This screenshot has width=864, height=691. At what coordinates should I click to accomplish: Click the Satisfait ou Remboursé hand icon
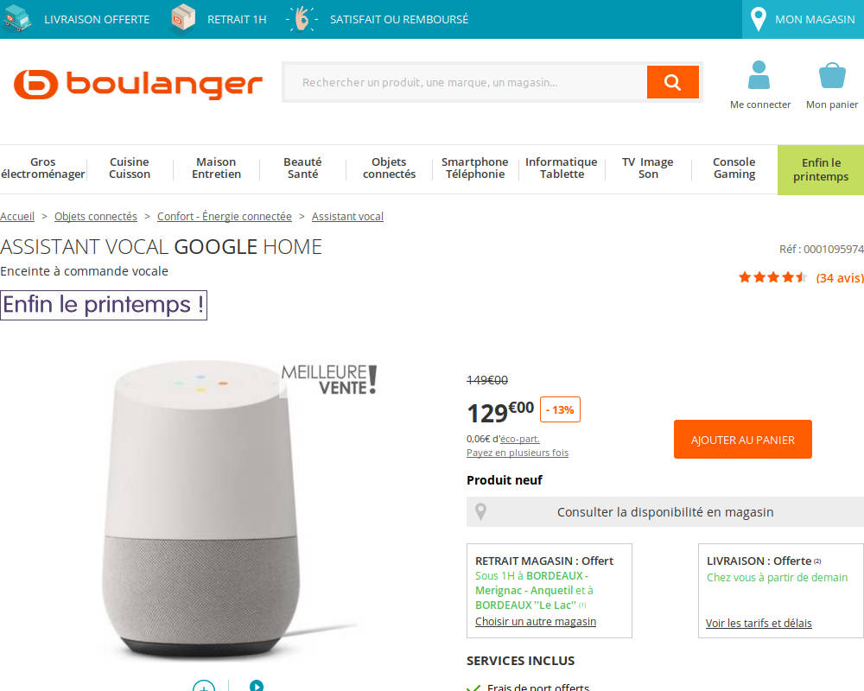pyautogui.click(x=302, y=19)
